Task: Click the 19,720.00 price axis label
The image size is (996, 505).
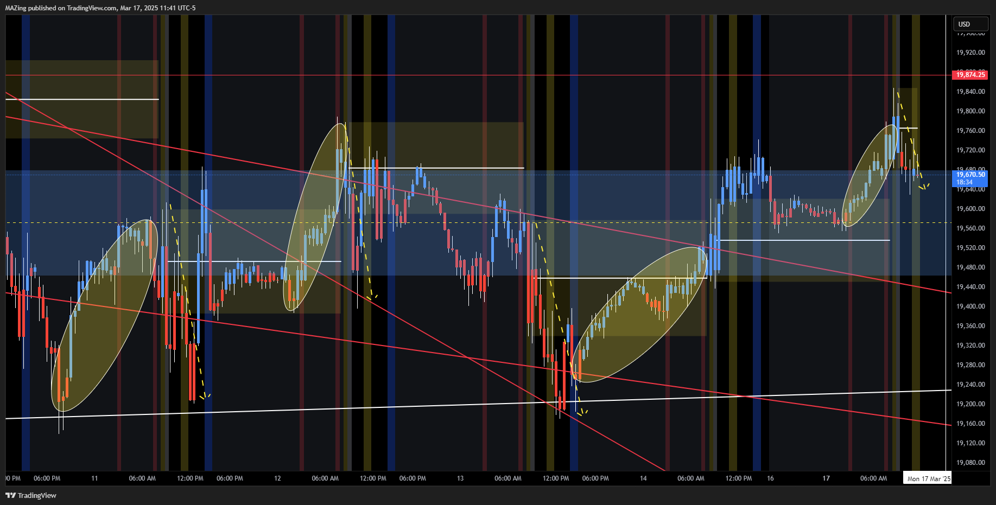Action: click(x=970, y=150)
